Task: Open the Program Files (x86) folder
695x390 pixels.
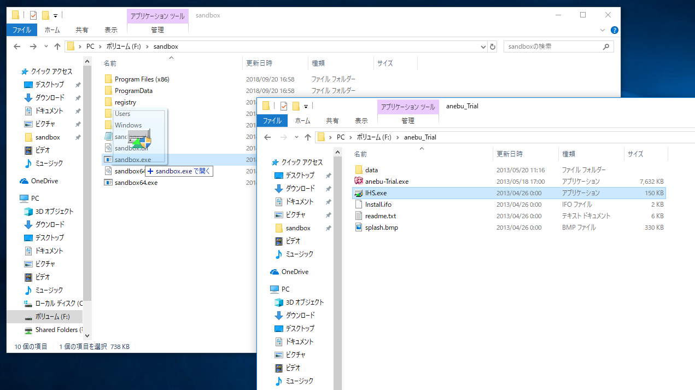Action: click(143, 79)
